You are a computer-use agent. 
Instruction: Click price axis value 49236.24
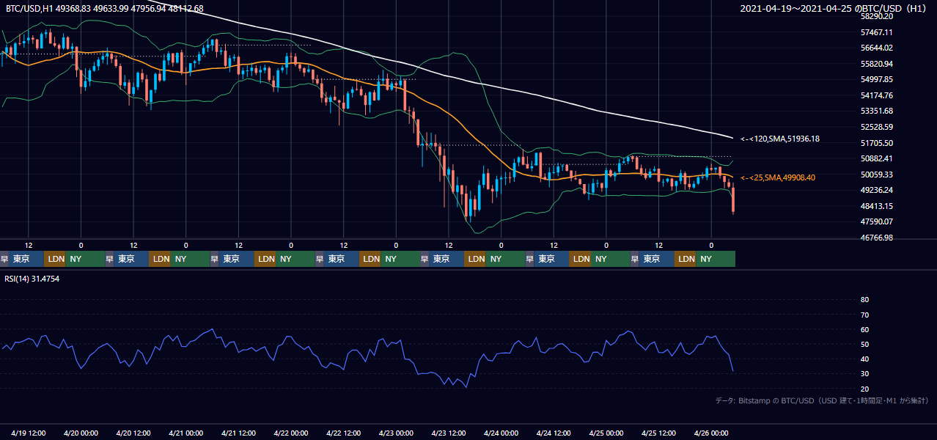pyautogui.click(x=876, y=190)
